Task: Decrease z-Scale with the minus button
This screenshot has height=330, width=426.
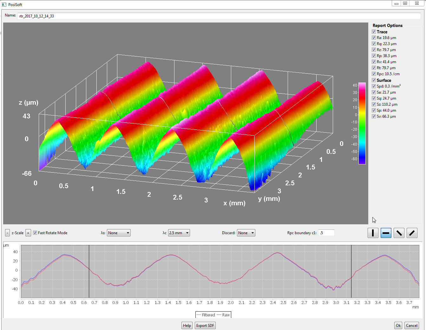Action: [7, 233]
